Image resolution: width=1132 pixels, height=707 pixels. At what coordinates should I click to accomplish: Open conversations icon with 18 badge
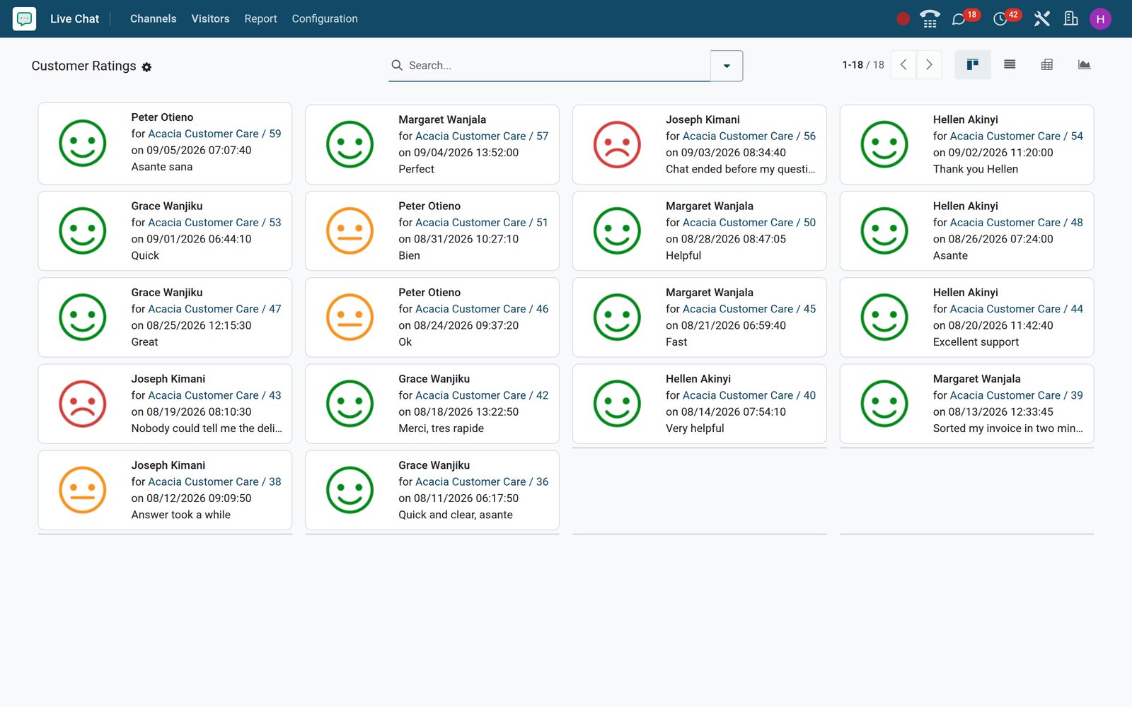[959, 19]
